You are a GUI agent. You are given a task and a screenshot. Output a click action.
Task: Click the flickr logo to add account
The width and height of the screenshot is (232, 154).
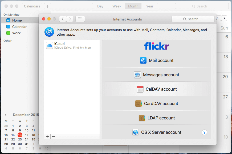[x=157, y=46]
